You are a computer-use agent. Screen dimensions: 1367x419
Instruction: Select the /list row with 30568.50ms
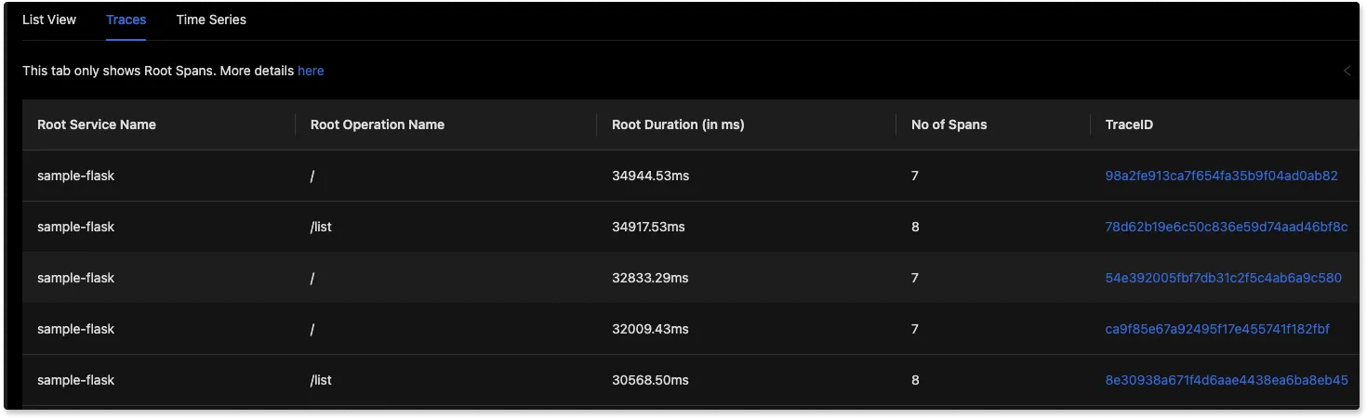point(691,380)
